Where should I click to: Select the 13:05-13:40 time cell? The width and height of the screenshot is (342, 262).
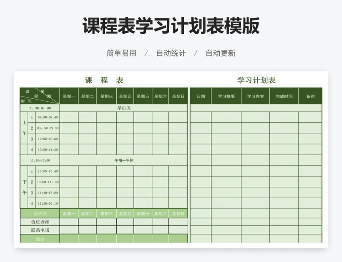pyautogui.click(x=48, y=171)
